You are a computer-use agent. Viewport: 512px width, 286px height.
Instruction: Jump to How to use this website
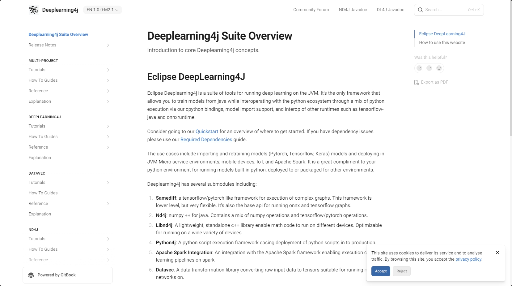click(442, 43)
